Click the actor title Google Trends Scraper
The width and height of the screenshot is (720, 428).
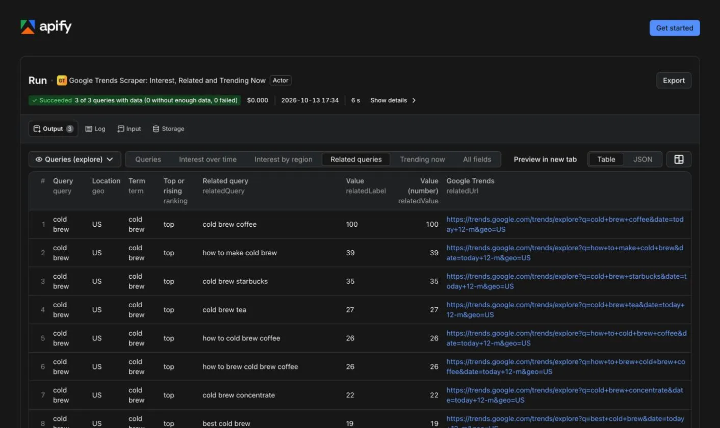[x=167, y=81]
